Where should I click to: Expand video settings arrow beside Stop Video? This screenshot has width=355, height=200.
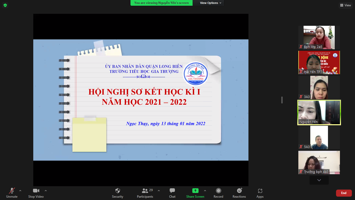tap(46, 191)
